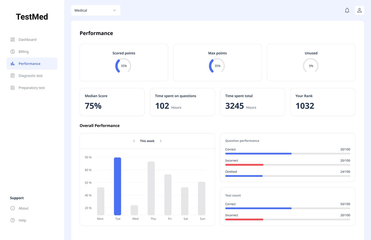Click the 3245 Hours total value

(241, 106)
